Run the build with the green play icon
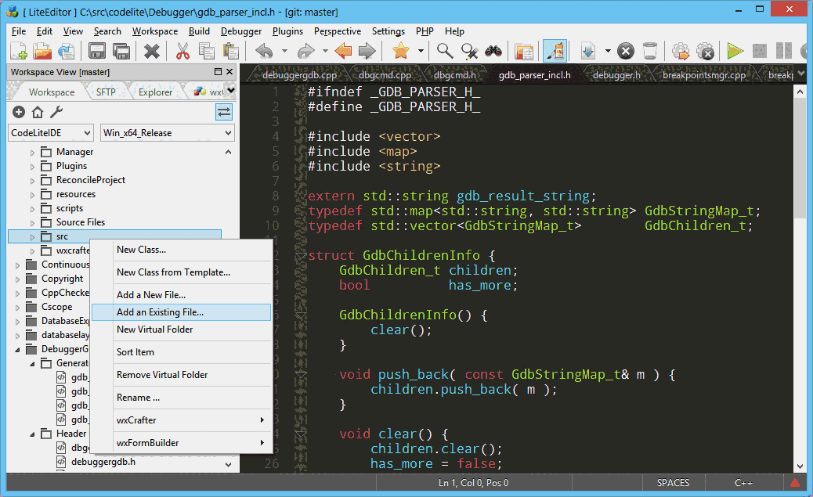This screenshot has height=497, width=813. [x=735, y=51]
